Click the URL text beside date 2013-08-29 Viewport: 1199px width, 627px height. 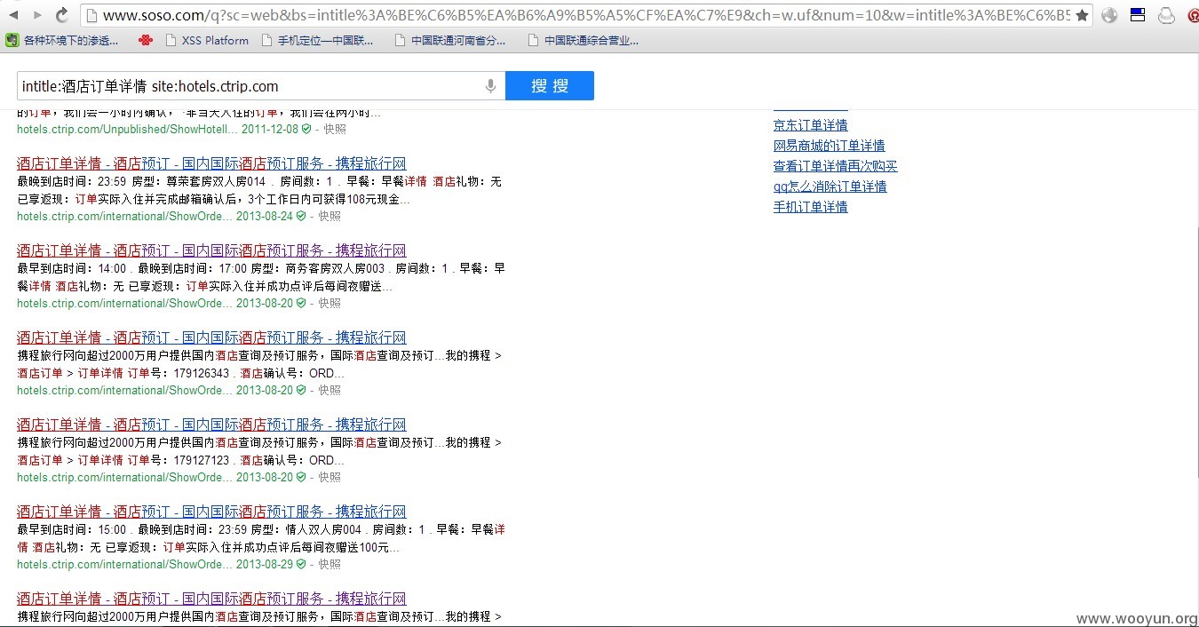[x=124, y=564]
